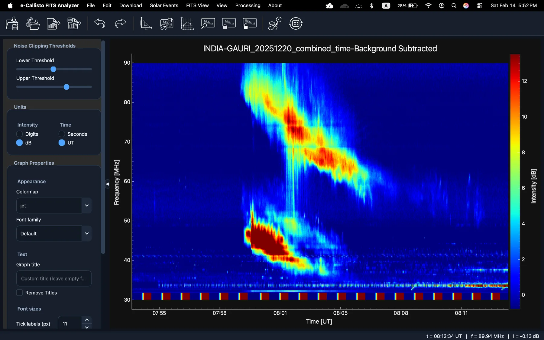Open the Download menu
The width and height of the screenshot is (544, 340).
[x=131, y=5]
